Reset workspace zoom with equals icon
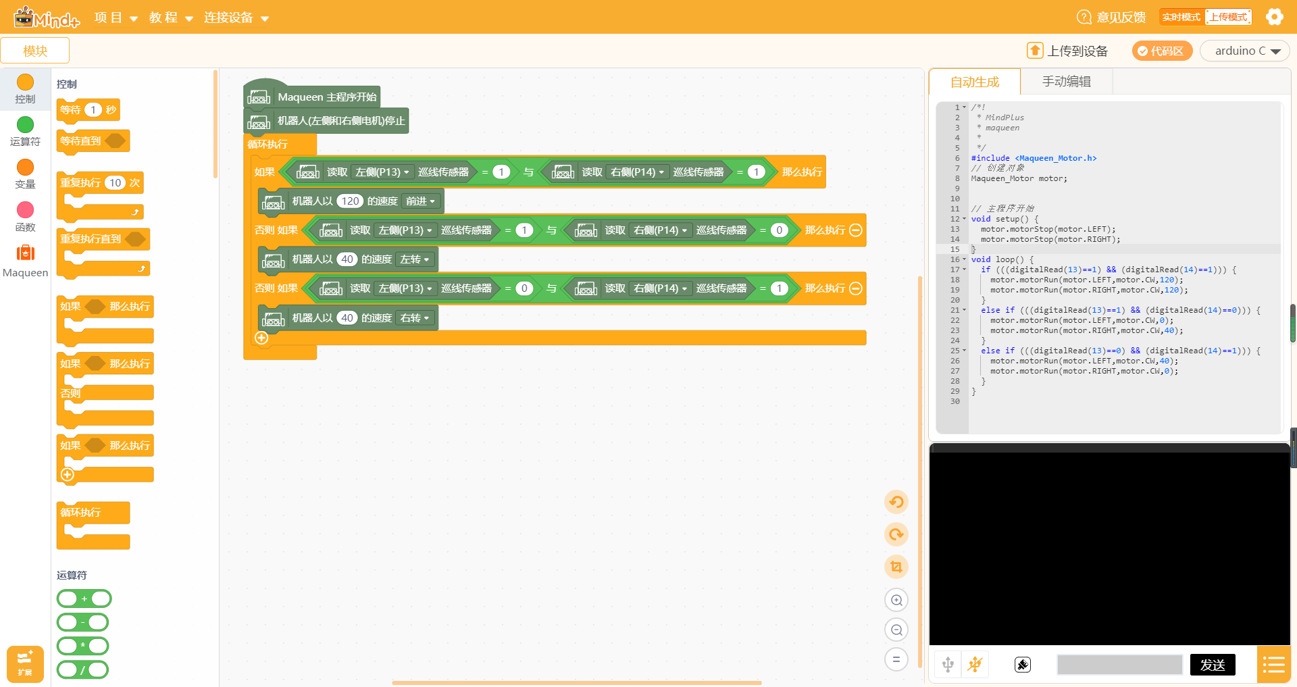1297x687 pixels. tap(896, 659)
